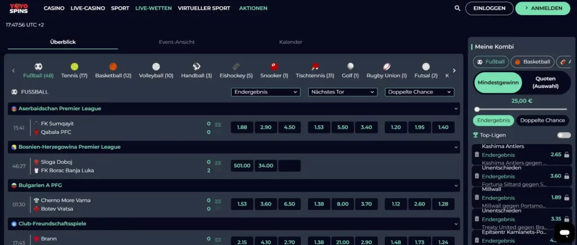Open the pitch stats icon for Cherno More Varna match
577x245 pixels.
218,202
